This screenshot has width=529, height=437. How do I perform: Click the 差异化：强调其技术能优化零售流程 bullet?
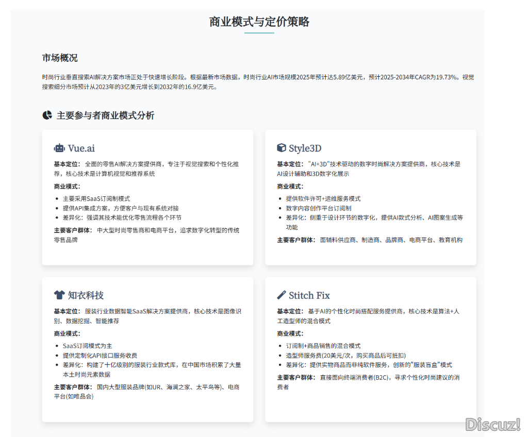[x=122, y=217]
